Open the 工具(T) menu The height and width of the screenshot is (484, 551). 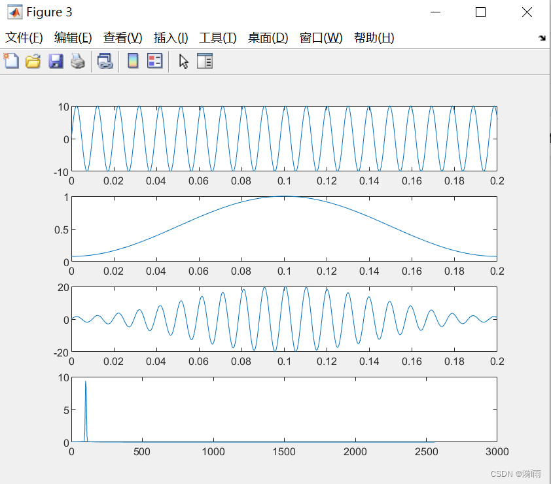click(218, 37)
